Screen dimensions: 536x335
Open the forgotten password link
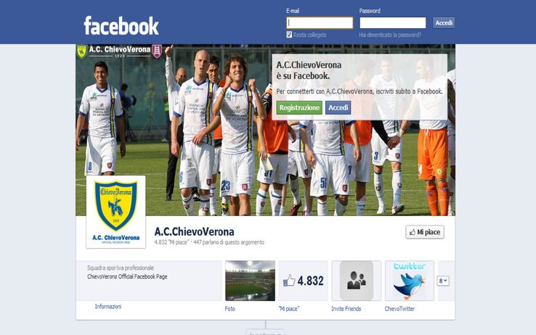390,35
